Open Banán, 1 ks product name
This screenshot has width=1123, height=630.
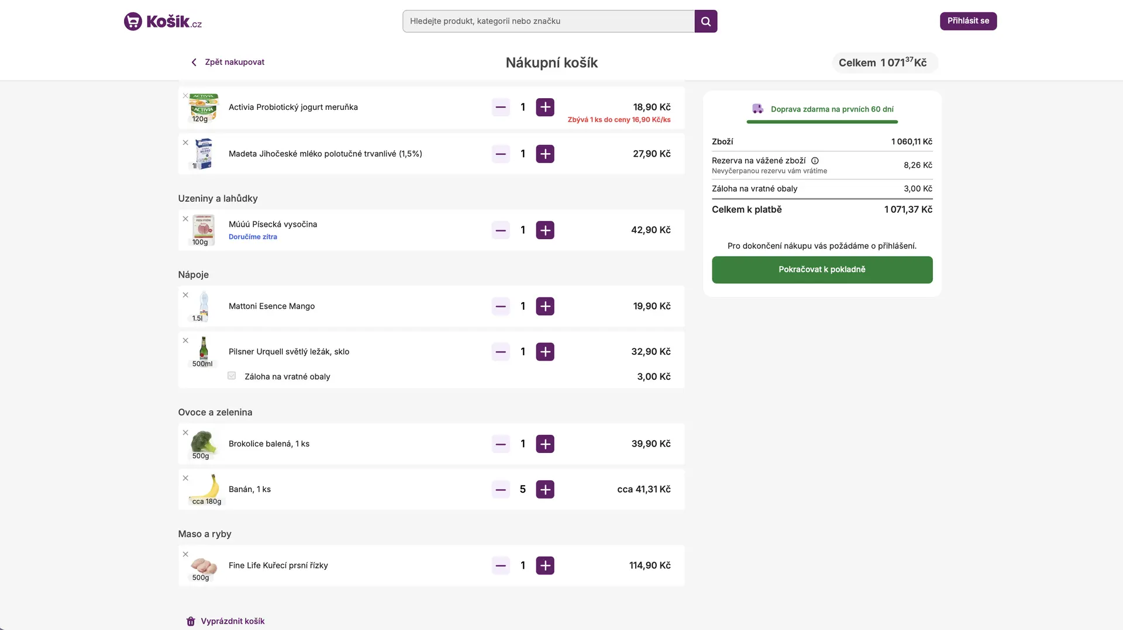point(250,490)
